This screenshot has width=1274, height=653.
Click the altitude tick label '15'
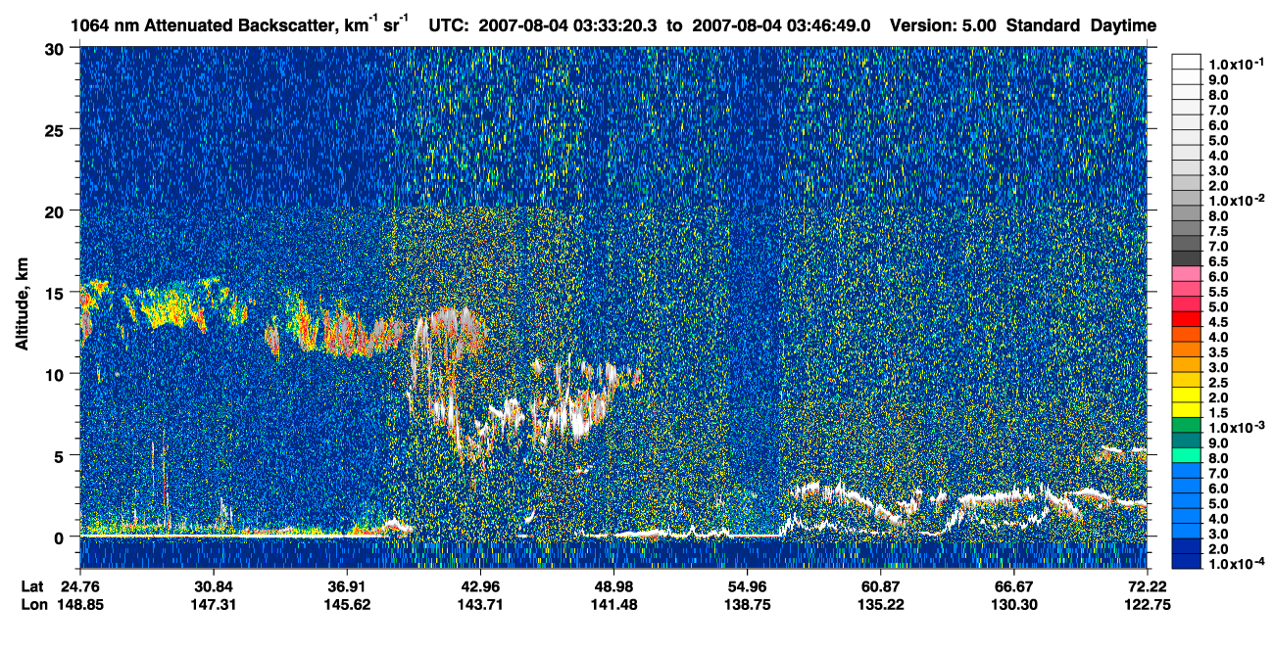(x=58, y=292)
